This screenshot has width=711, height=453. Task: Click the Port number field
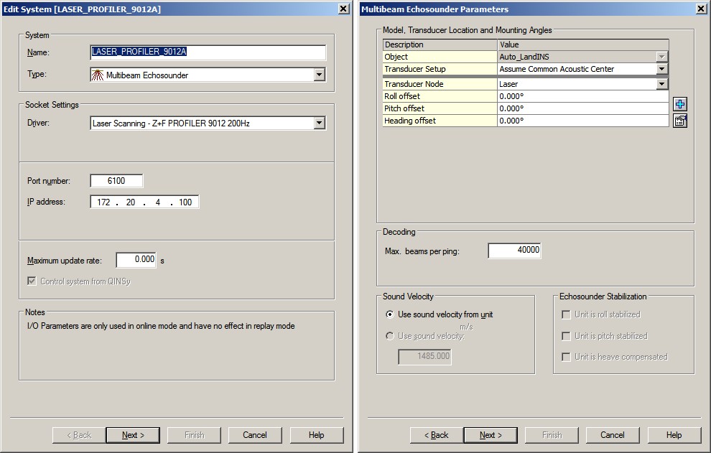[x=116, y=180]
